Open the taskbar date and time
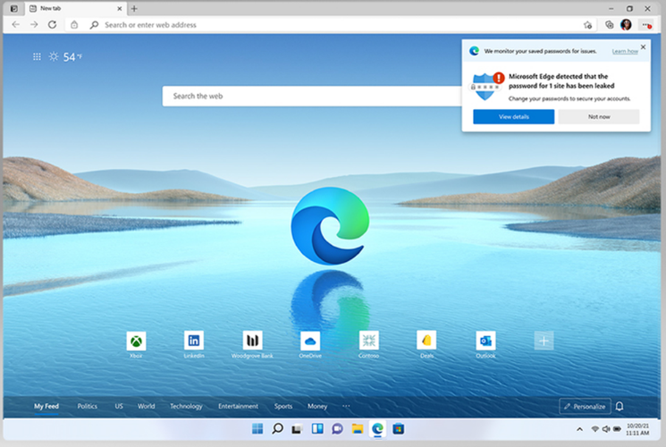The height and width of the screenshot is (447, 666). click(x=637, y=429)
